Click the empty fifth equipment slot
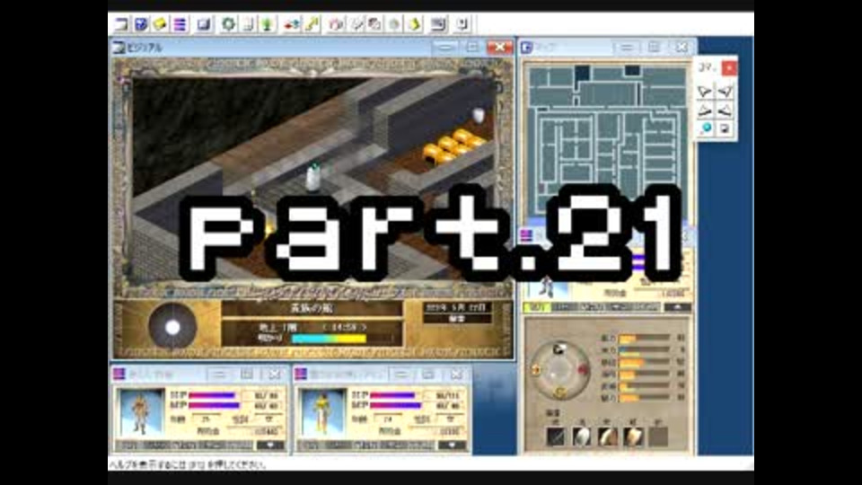This screenshot has height=485, width=862. click(658, 436)
